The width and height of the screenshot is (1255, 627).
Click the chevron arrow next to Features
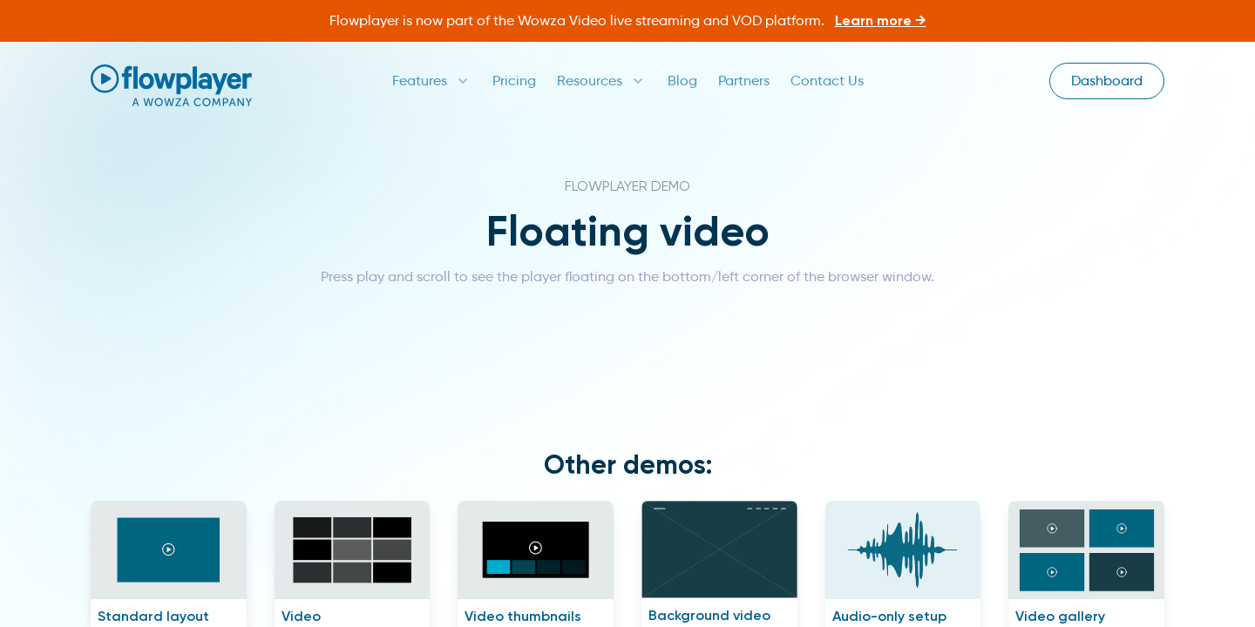pyautogui.click(x=462, y=81)
